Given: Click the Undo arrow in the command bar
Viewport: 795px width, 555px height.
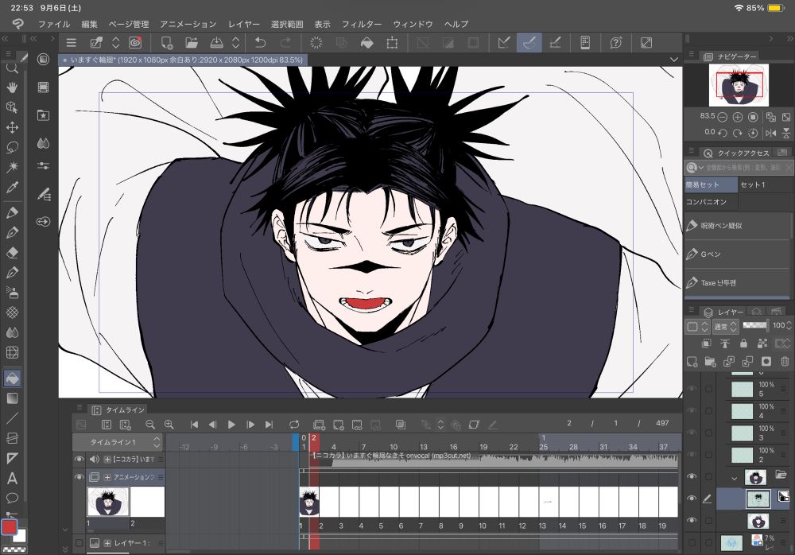Looking at the screenshot, I should pos(260,42).
